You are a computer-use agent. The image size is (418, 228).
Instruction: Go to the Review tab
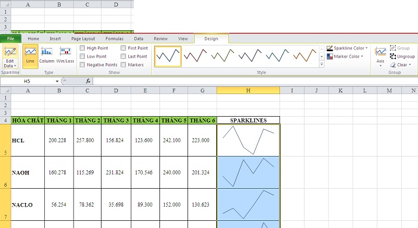[161, 39]
